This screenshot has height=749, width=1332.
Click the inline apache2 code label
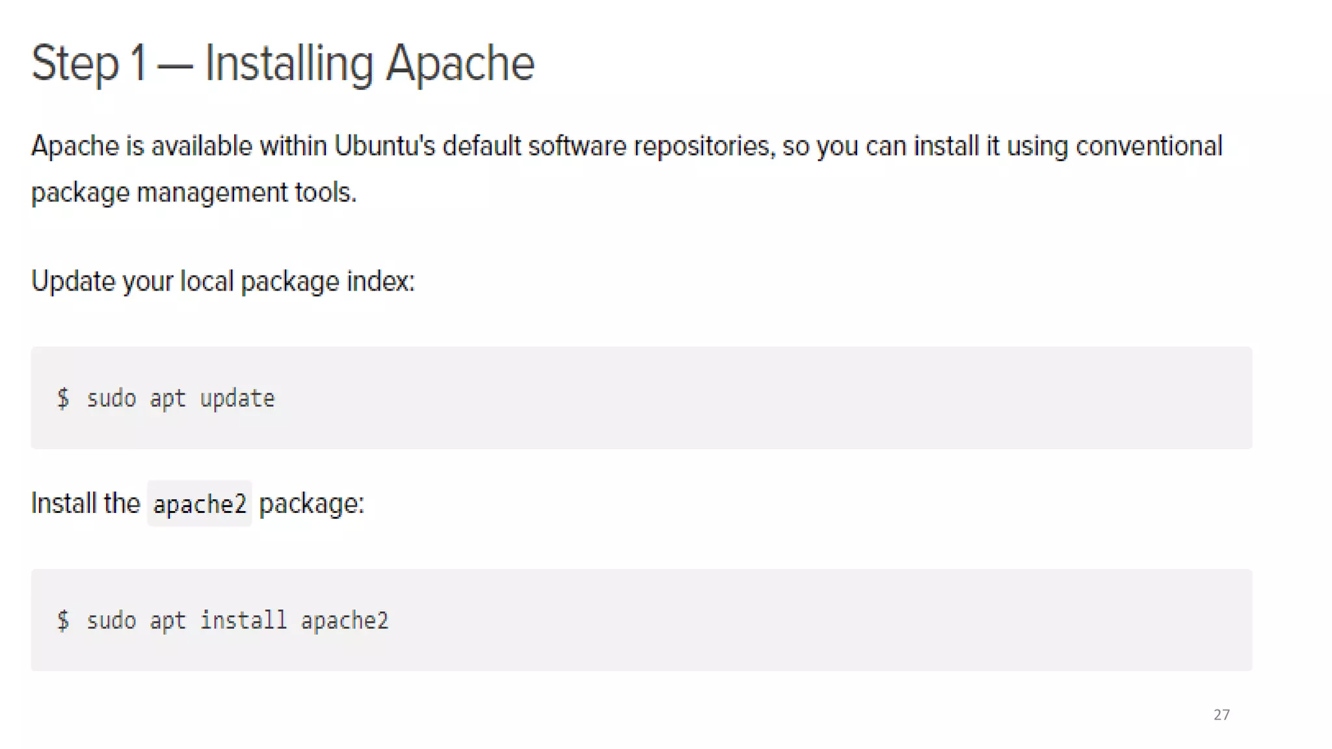(200, 504)
